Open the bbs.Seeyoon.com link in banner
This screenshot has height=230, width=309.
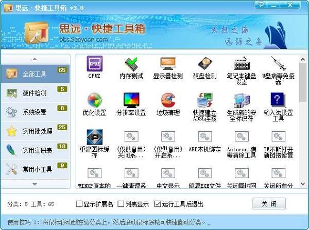(x=83, y=40)
